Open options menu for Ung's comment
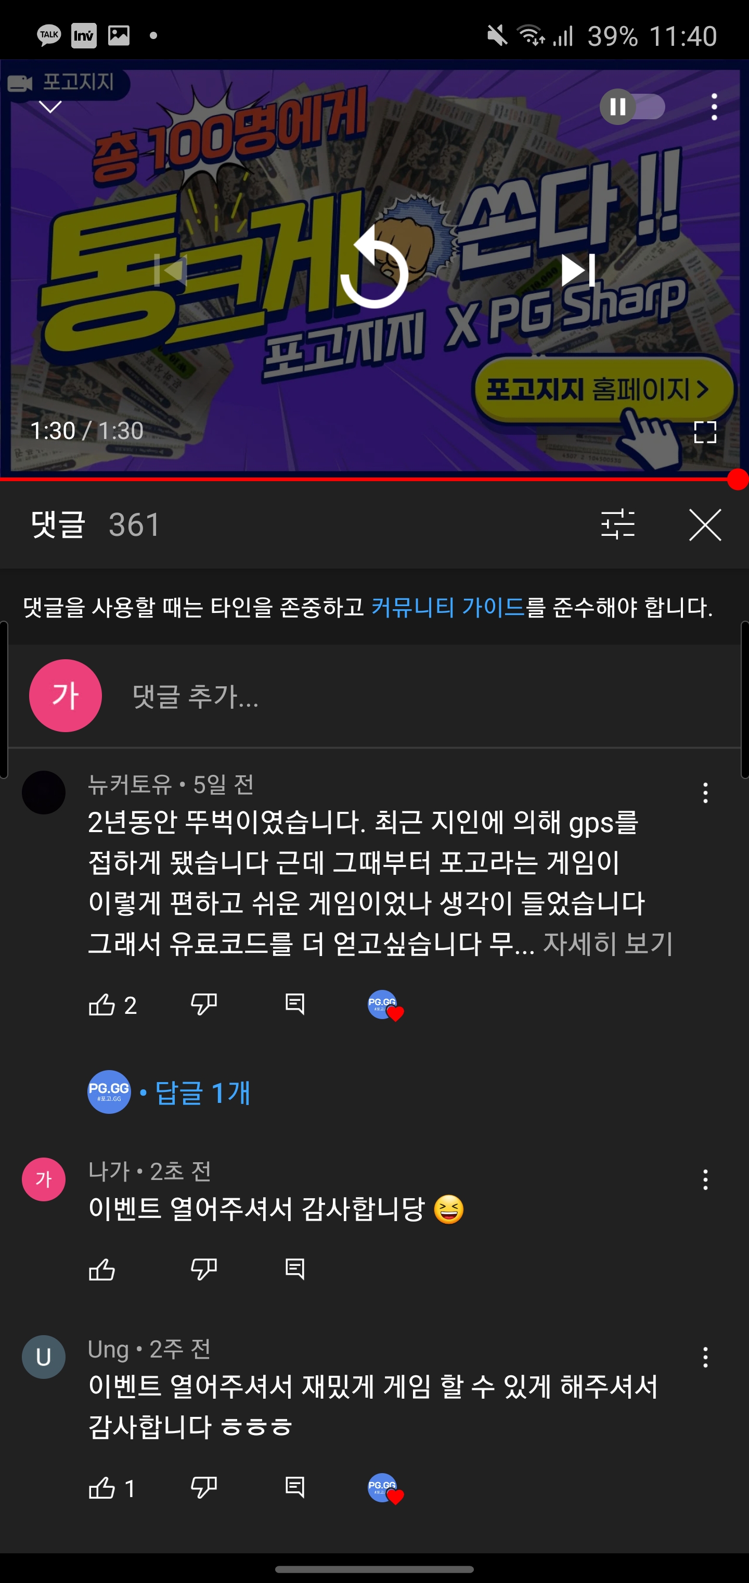The width and height of the screenshot is (749, 1583). click(x=705, y=1357)
